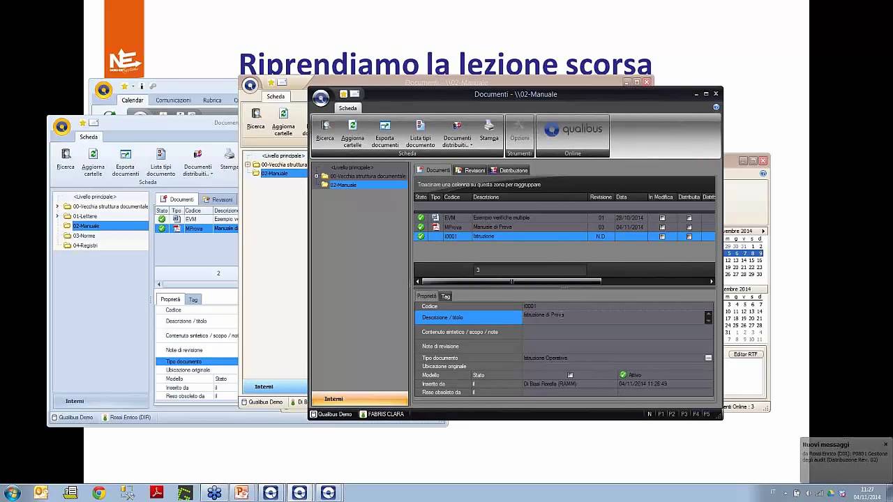Open Documenti distribuiti dropdown in front dark window
The height and width of the screenshot is (502, 893).
[x=457, y=132]
